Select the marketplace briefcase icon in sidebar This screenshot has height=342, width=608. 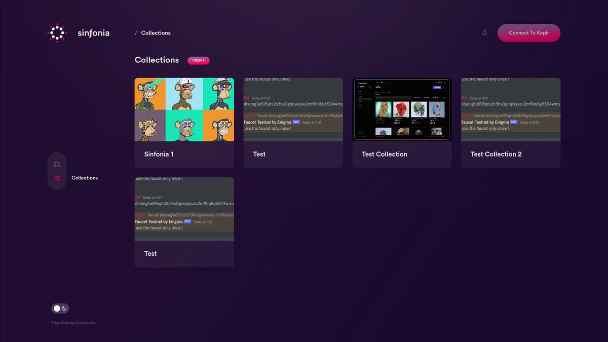57,164
